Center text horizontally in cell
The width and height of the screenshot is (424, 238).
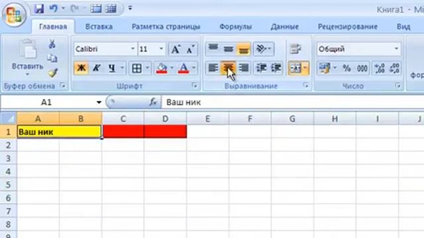pos(228,67)
